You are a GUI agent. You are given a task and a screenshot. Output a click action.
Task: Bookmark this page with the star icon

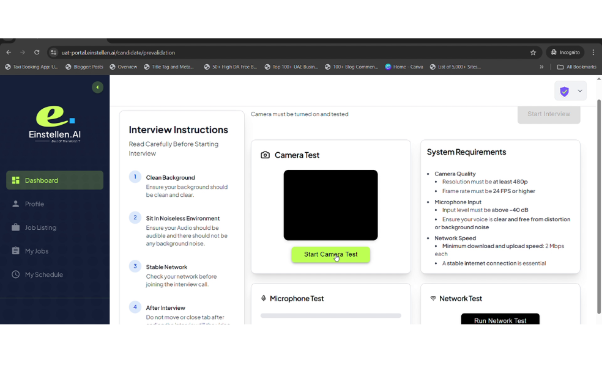(533, 53)
